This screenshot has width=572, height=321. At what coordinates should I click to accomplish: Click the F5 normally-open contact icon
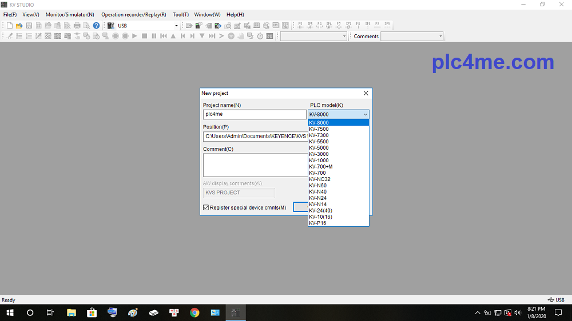(300, 26)
